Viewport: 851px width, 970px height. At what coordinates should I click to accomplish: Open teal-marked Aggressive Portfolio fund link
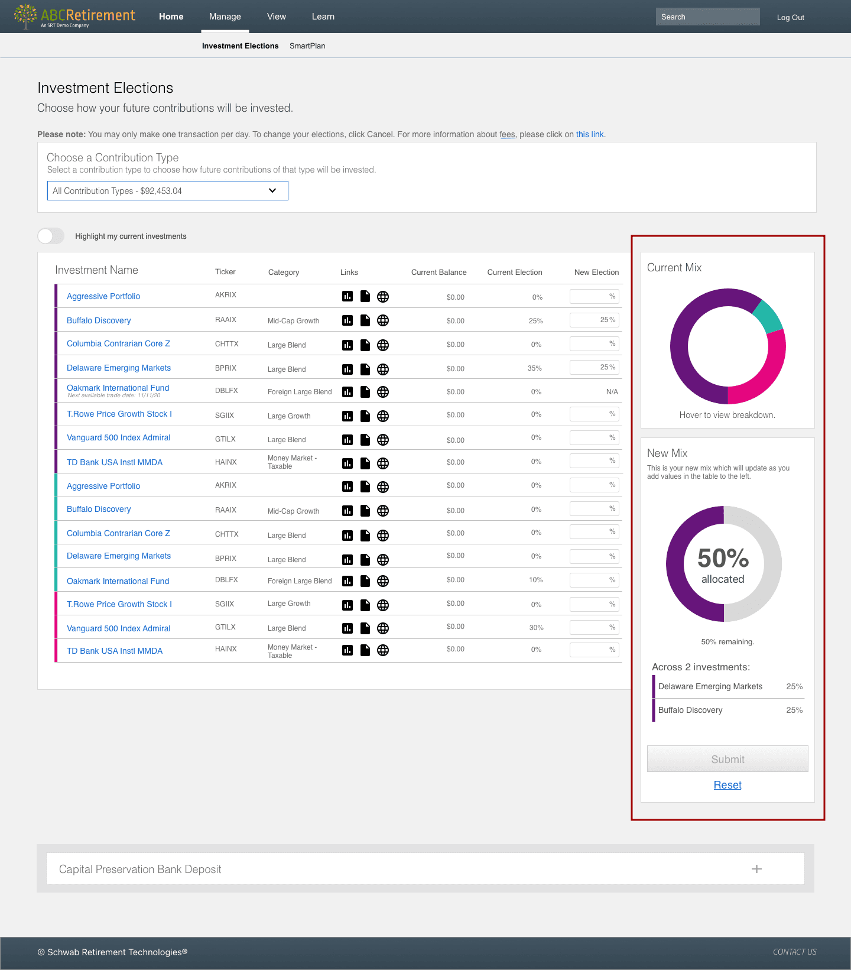click(103, 486)
